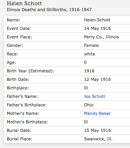Click the Burial Date value 15 May 1916

[97, 130]
